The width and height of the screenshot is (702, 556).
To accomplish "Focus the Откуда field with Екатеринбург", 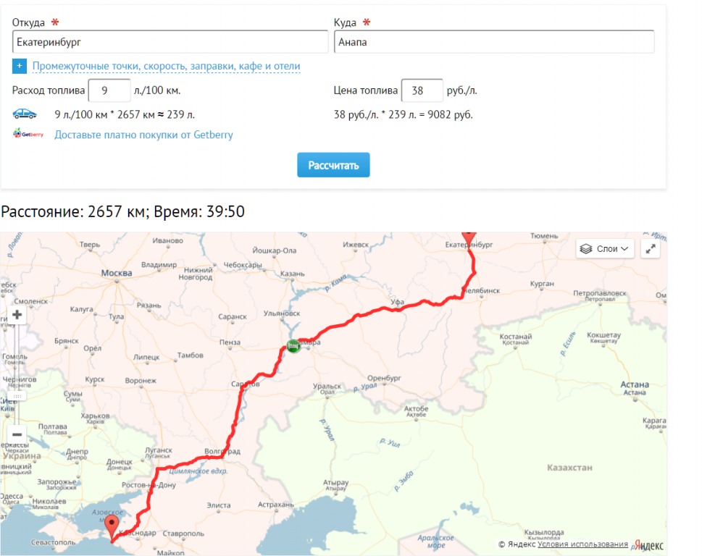I will click(x=170, y=42).
